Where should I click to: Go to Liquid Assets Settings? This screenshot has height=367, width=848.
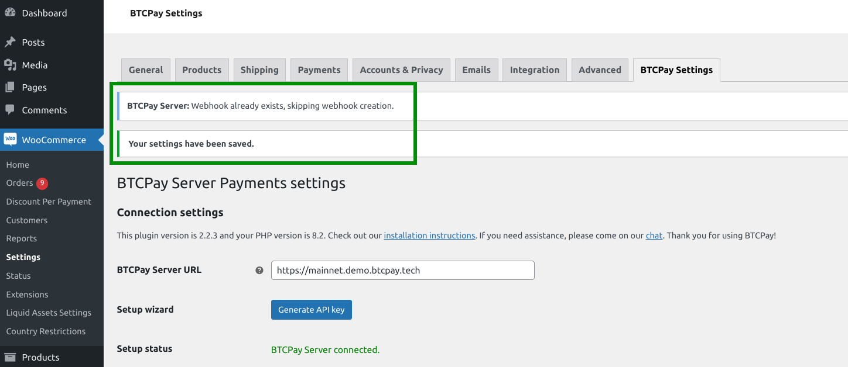tap(49, 313)
